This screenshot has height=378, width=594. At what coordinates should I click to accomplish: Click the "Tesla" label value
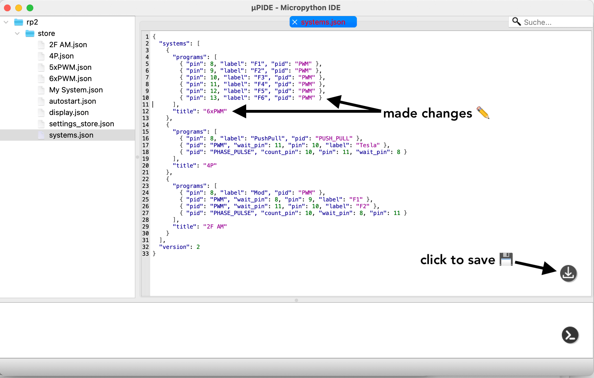click(x=368, y=145)
